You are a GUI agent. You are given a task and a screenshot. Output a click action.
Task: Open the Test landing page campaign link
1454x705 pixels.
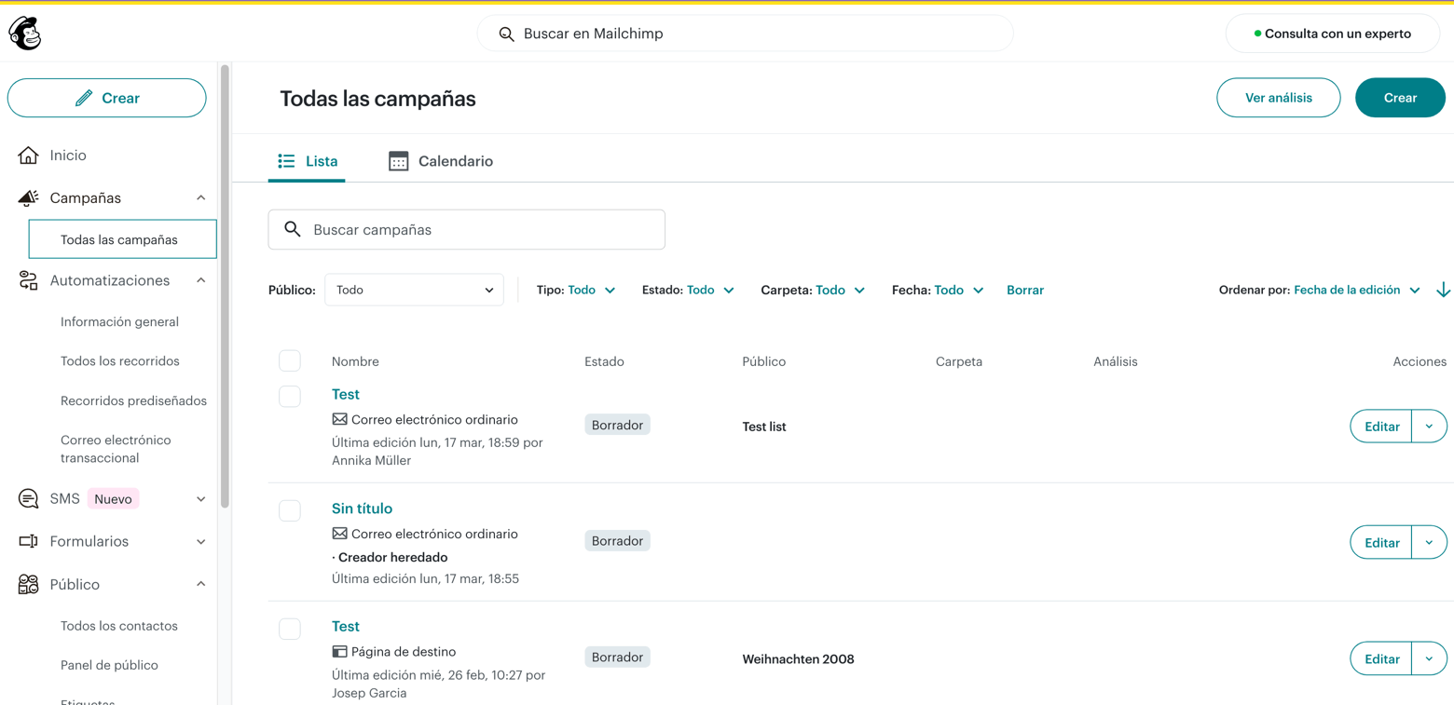click(x=345, y=627)
